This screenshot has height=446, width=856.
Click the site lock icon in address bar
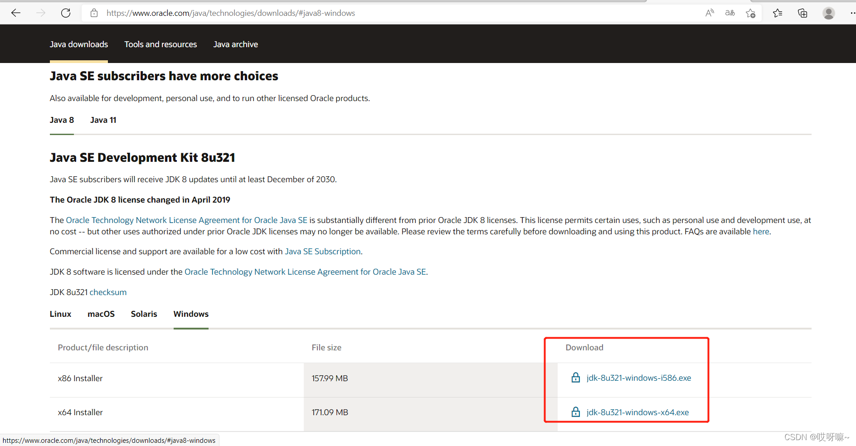point(94,13)
